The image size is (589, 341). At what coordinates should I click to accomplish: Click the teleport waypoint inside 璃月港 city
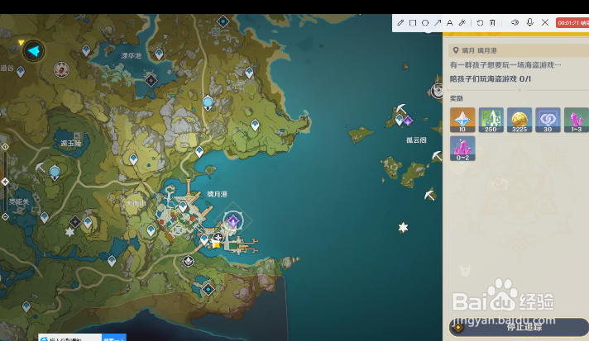coord(183,207)
